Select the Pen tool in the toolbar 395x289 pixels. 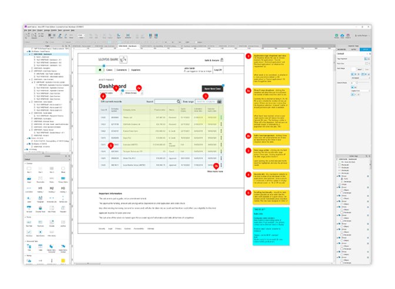coord(66,36)
